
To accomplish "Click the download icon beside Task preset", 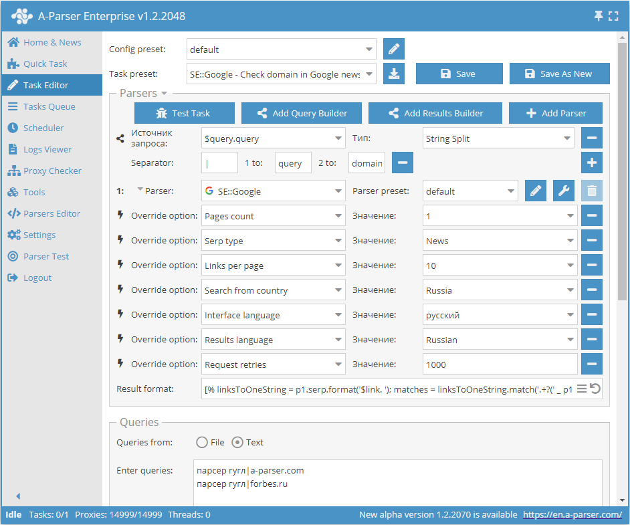I will [x=394, y=74].
